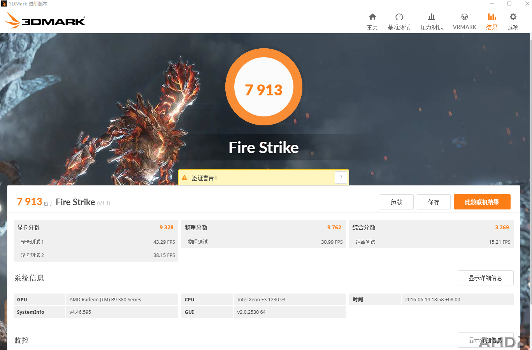Click the 比较联机结果 compare online button
The height and width of the screenshot is (350, 532).
pos(482,202)
